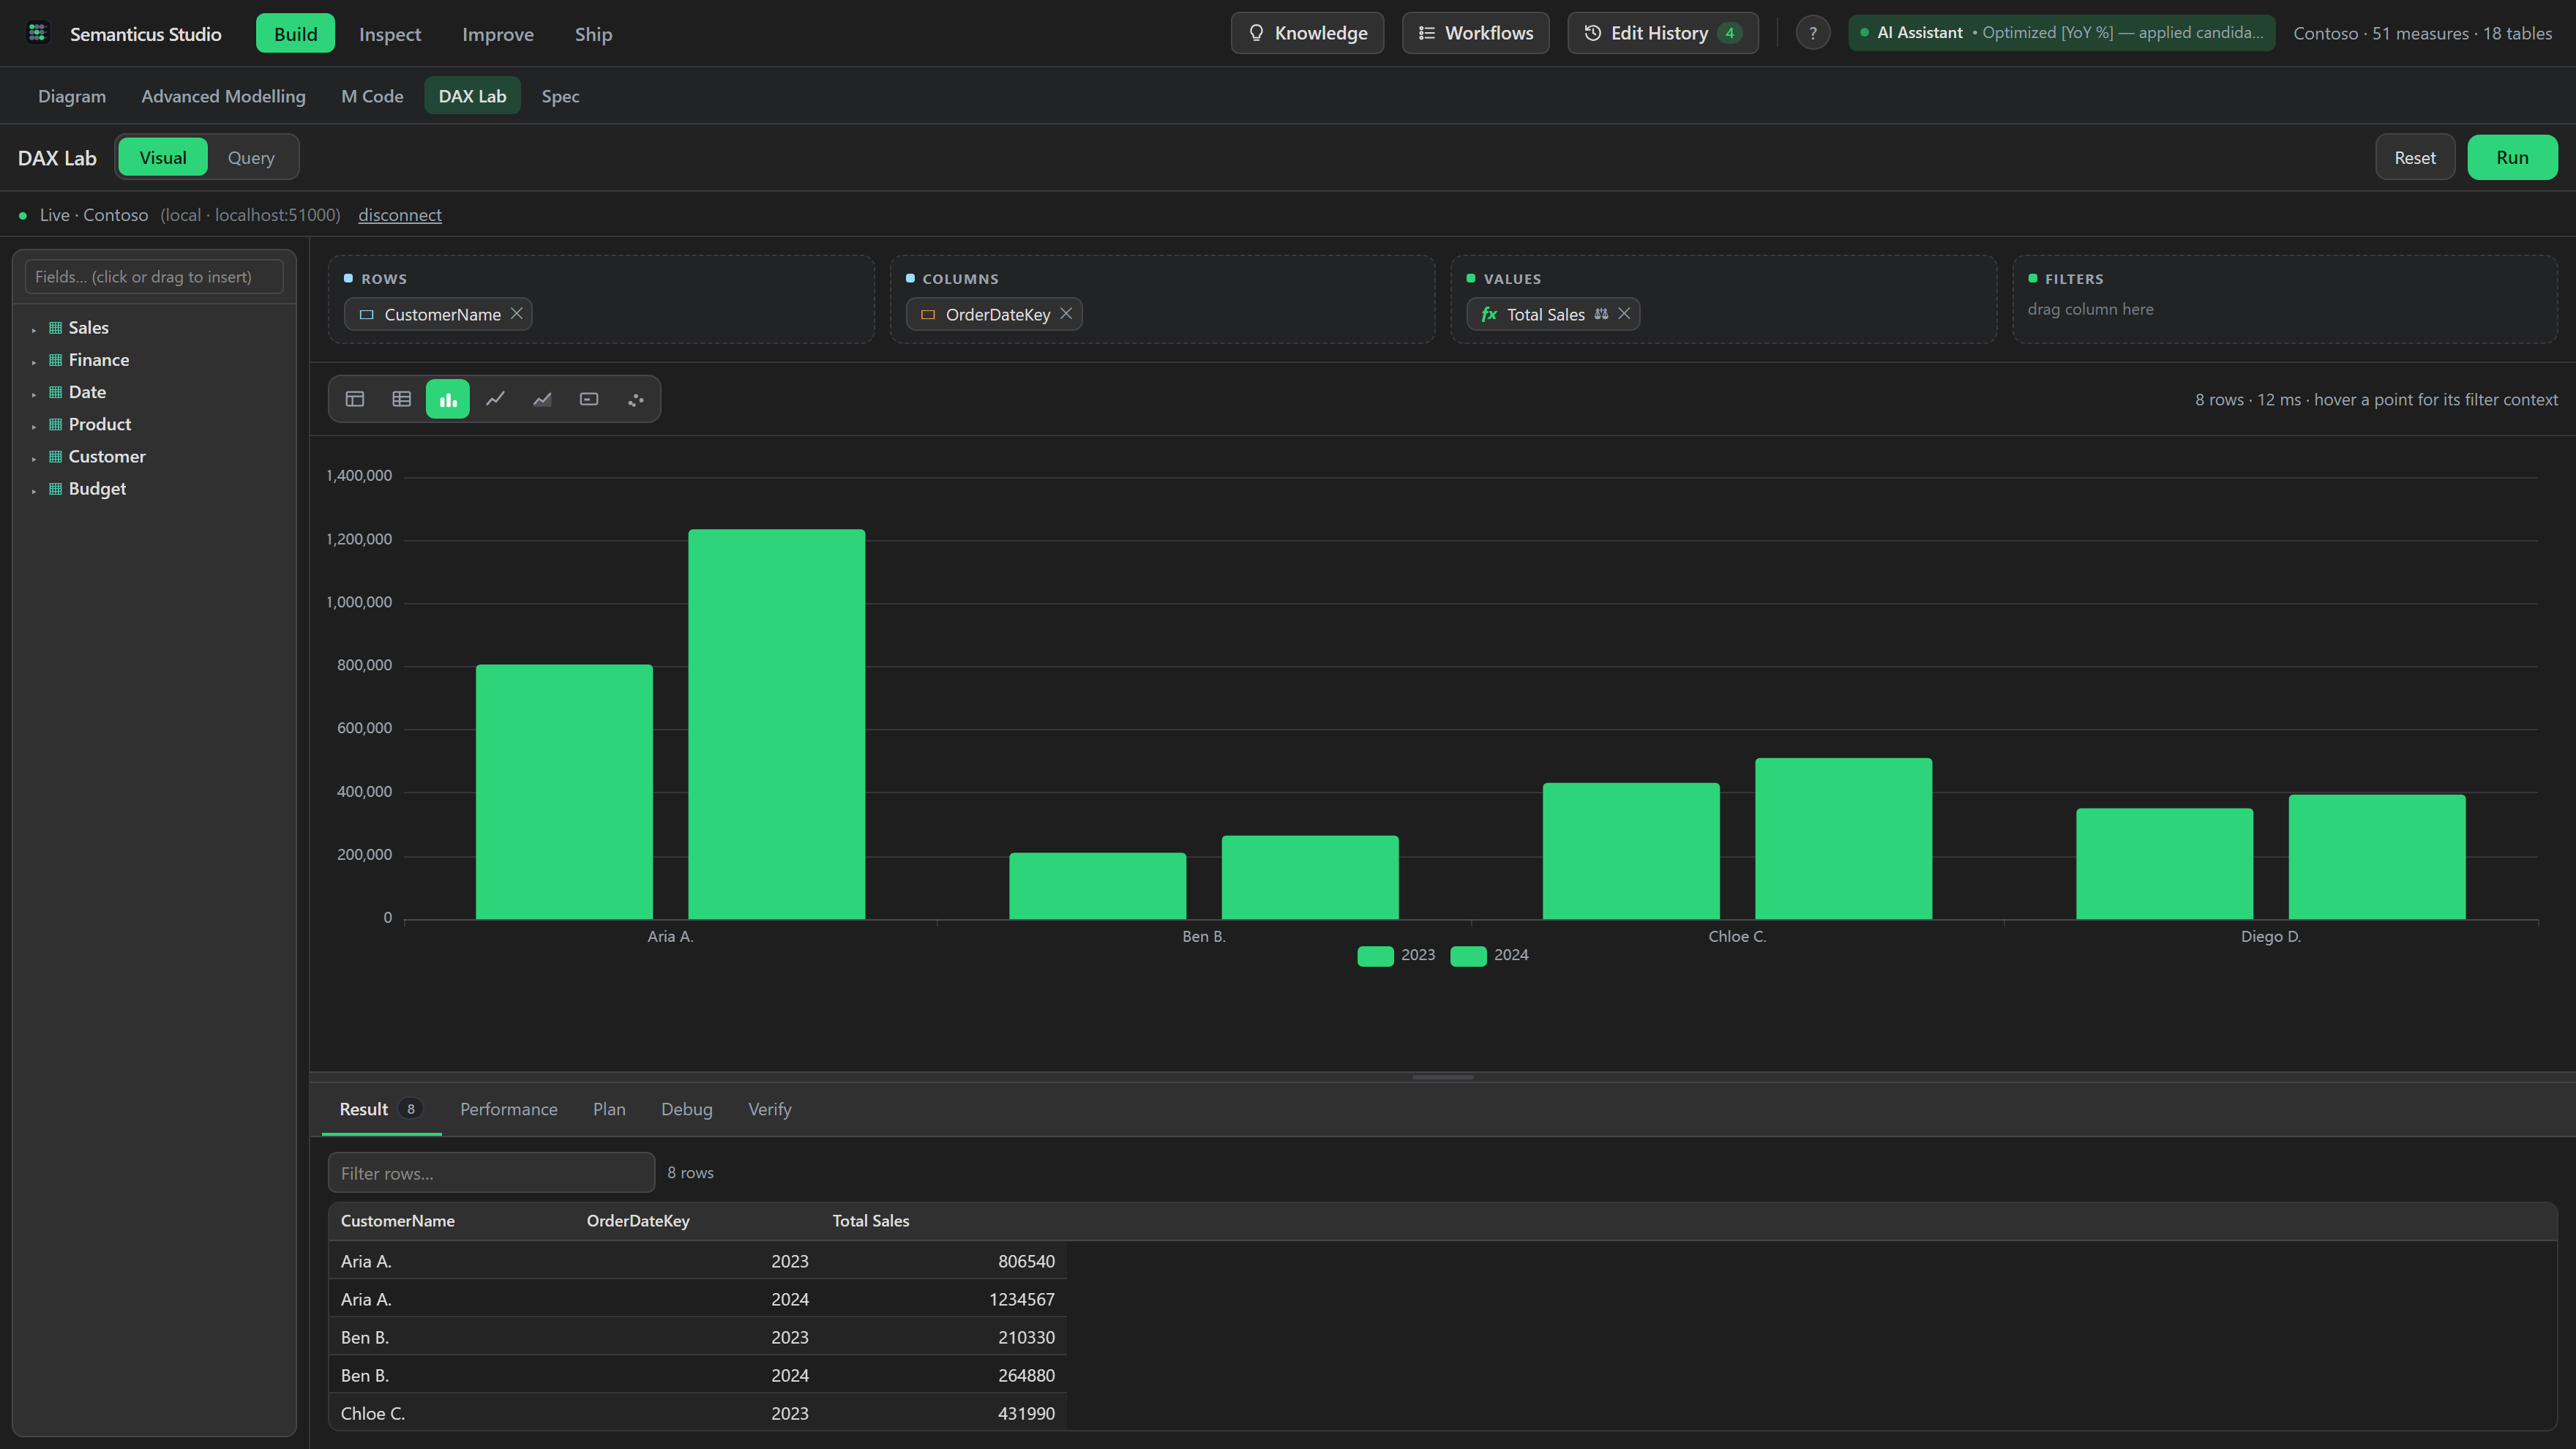
Task: Switch to the Advanced Modelling tab
Action: click(x=223, y=96)
